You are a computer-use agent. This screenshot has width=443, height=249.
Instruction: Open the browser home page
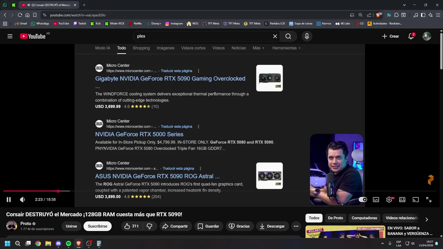(x=27, y=15)
